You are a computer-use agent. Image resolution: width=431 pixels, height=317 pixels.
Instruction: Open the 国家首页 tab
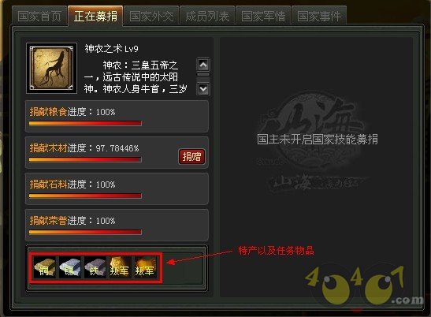39,17
